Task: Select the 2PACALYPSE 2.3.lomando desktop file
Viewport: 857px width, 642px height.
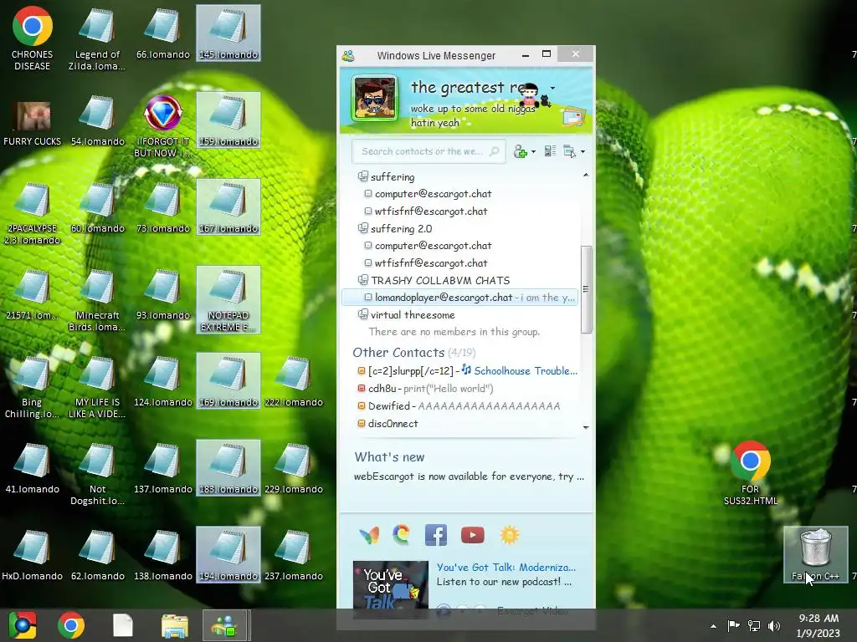Action: point(33,213)
